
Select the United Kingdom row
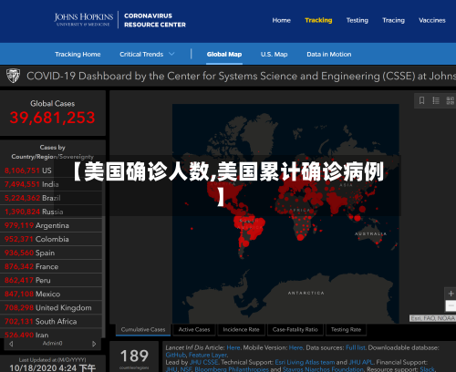51,307
